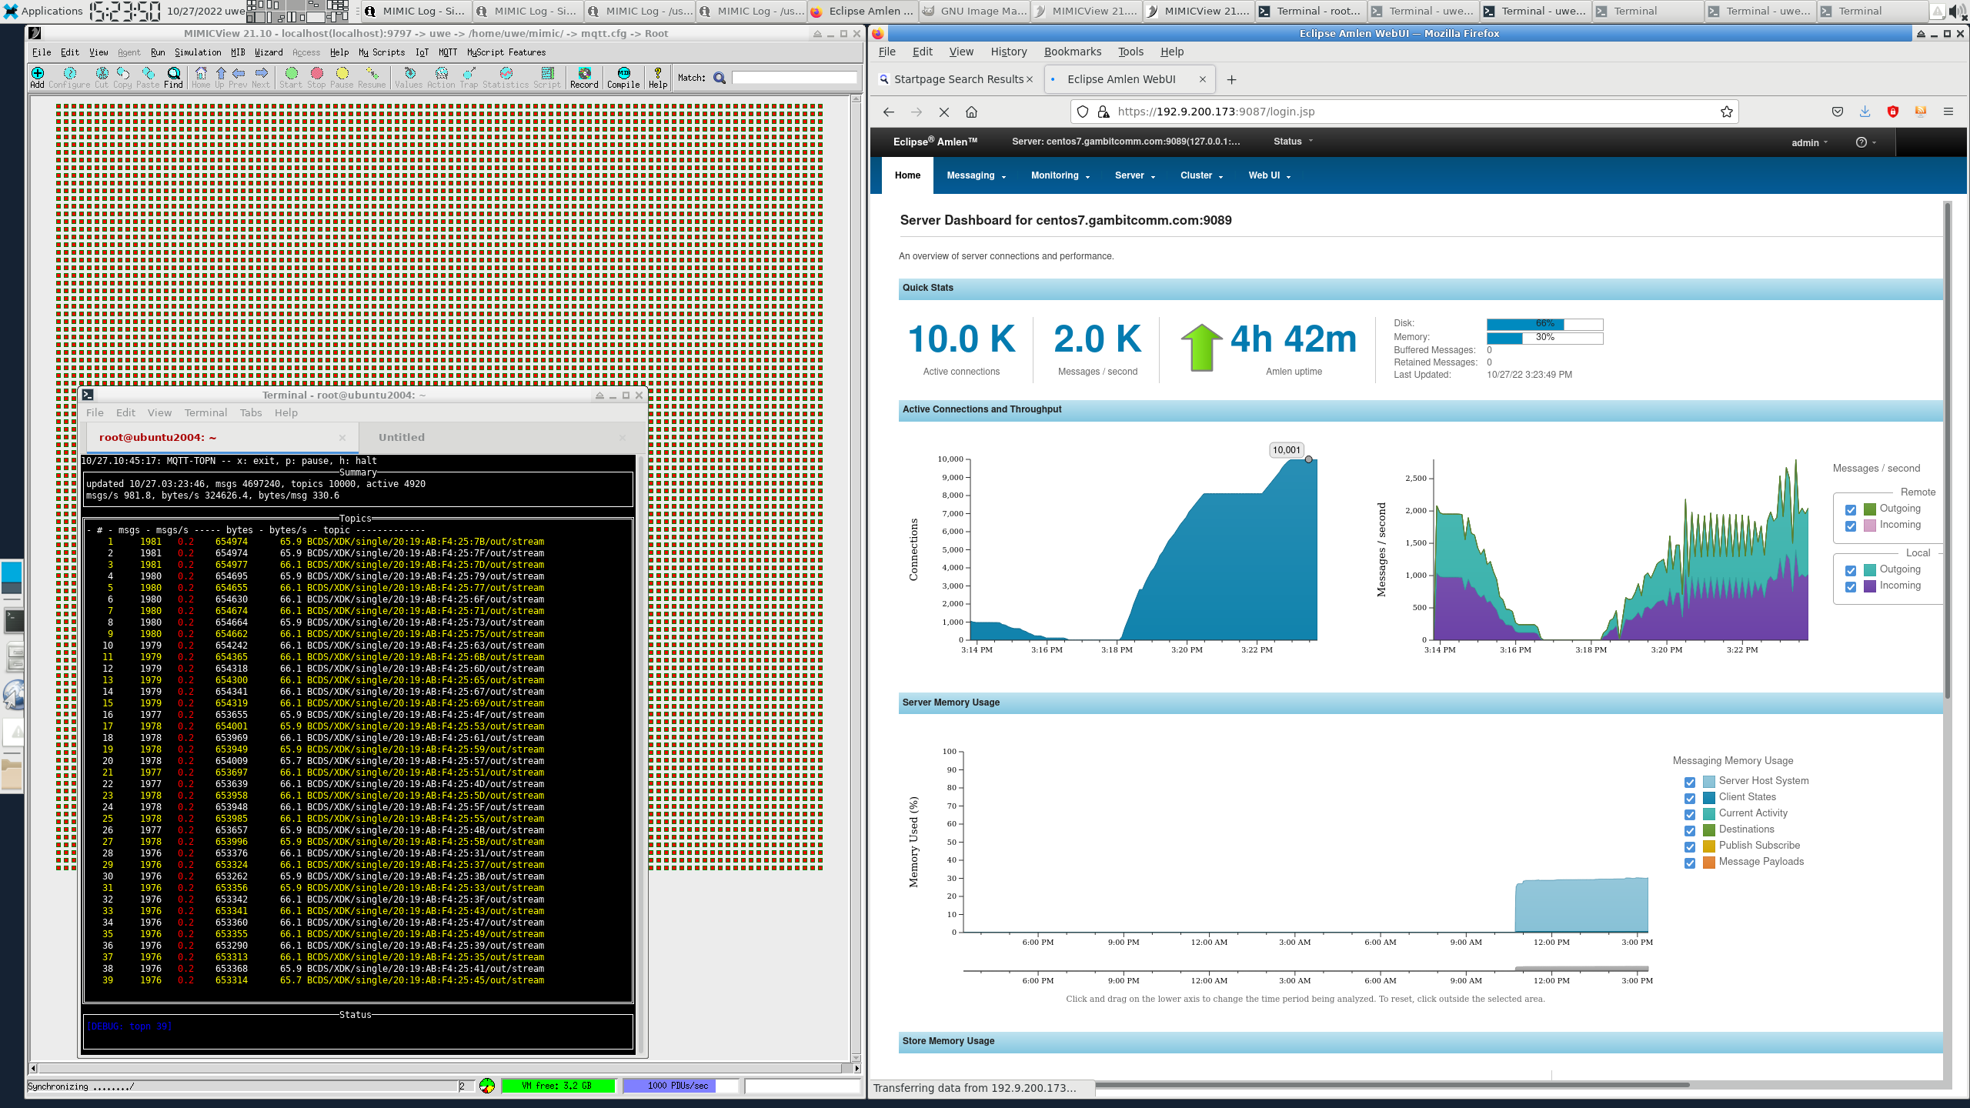Open Statistics icon in MIMICView toolbar
Viewport: 1970px width, 1108px height.
click(x=506, y=77)
